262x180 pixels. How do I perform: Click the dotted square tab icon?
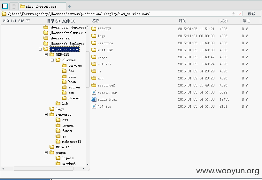click(14, 6)
